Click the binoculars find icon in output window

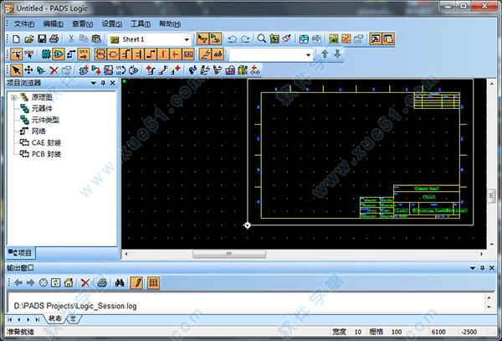pos(120,283)
